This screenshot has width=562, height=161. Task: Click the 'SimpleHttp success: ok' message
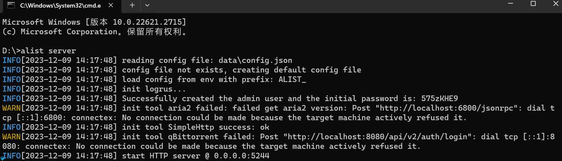[219, 127]
